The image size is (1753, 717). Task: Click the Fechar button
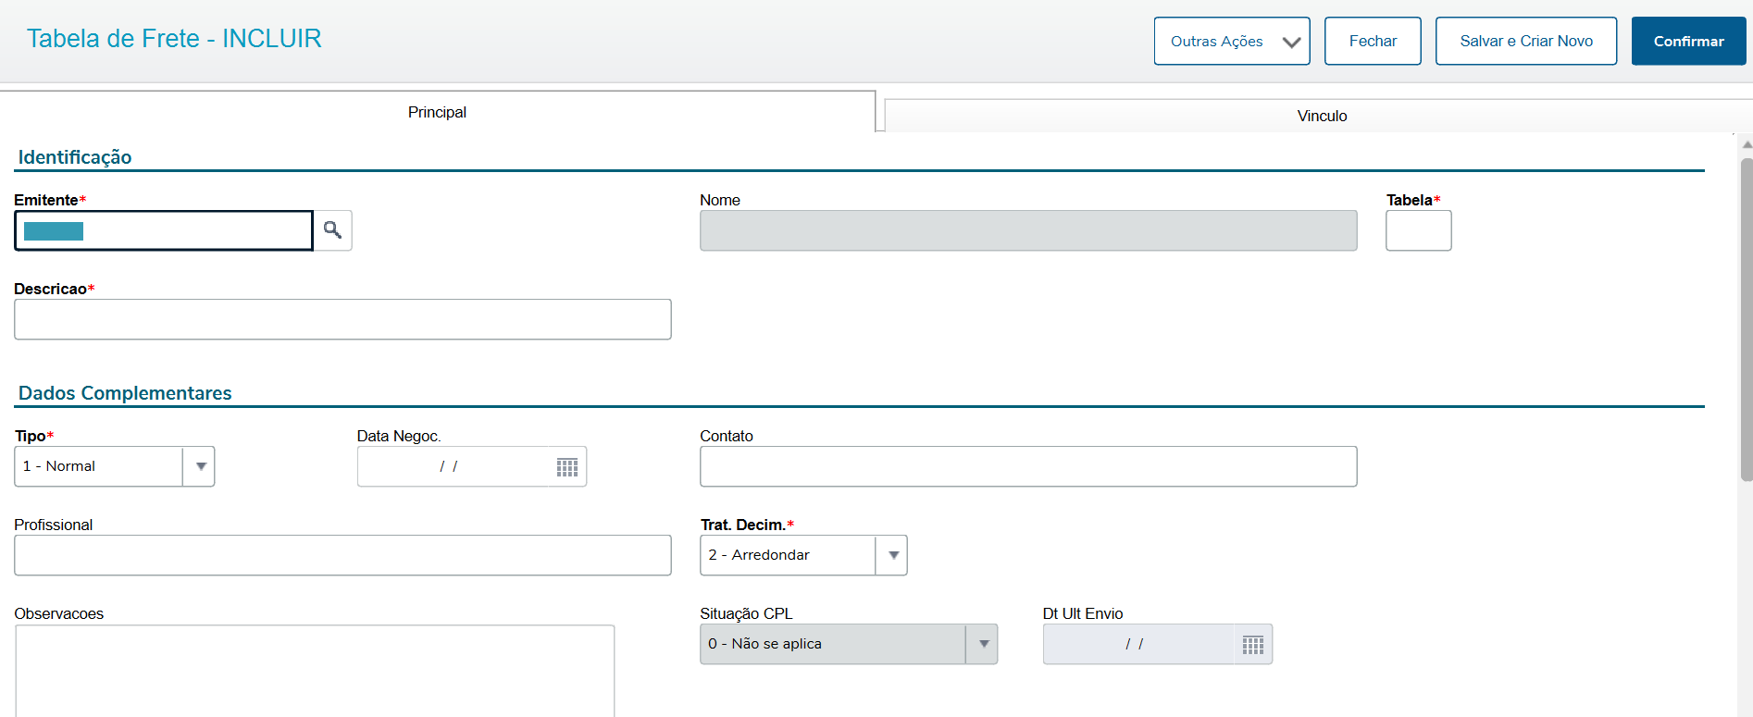pyautogui.click(x=1373, y=41)
